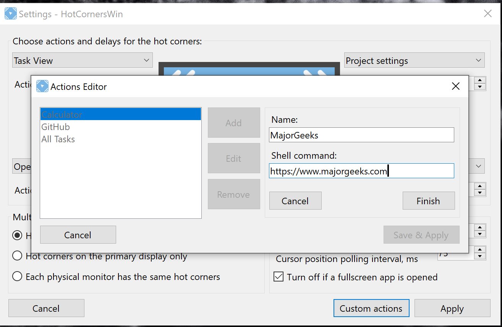Toggle the fullscreen app turn off checkbox
The height and width of the screenshot is (327, 502).
(279, 277)
